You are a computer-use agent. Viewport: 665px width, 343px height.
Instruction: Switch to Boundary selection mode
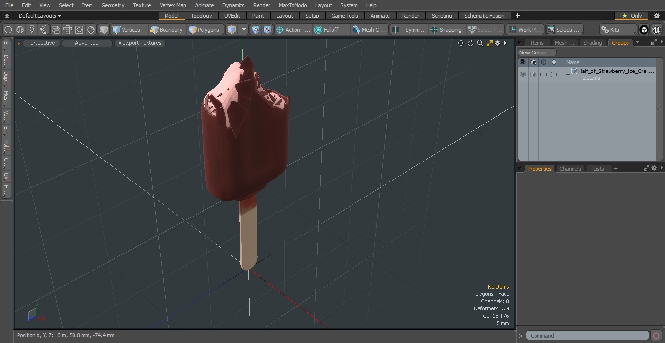tap(167, 30)
